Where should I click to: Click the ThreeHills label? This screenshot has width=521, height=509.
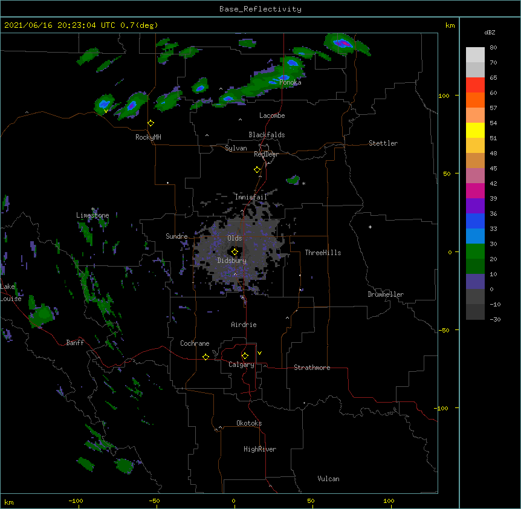tap(323, 253)
